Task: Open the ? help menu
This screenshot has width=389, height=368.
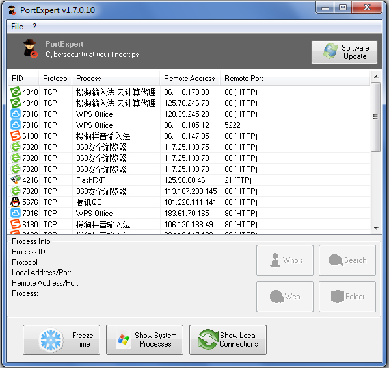Action: [34, 27]
